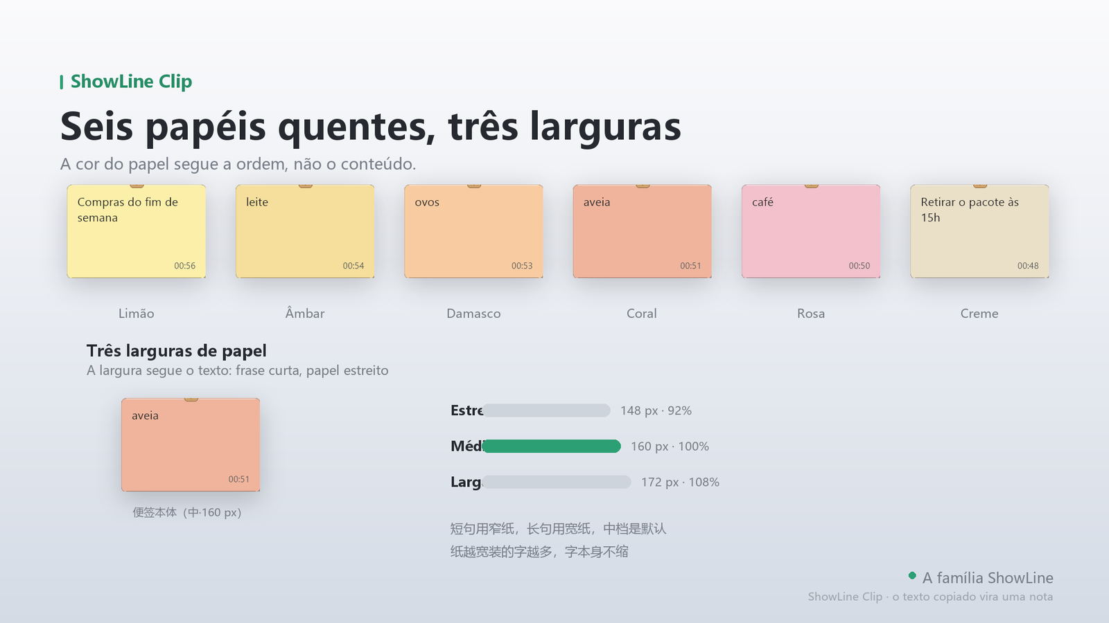The image size is (1109, 623).
Task: Click the line A largura segue o texto
Action: point(237,370)
